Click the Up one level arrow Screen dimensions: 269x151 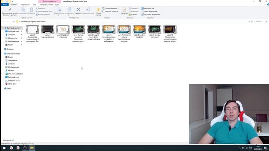[14, 21]
